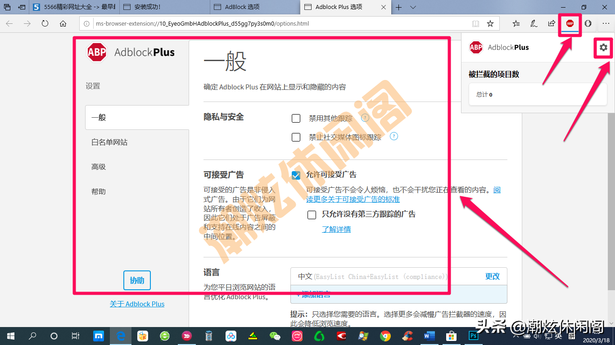The height and width of the screenshot is (345, 615).
Task: Click the Add notes pen icon
Action: point(534,24)
